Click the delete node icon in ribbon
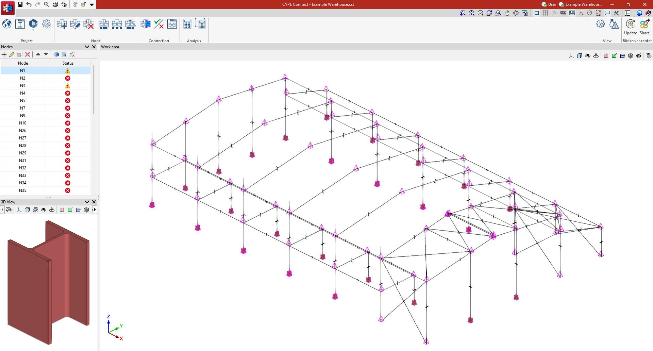 coord(88,24)
